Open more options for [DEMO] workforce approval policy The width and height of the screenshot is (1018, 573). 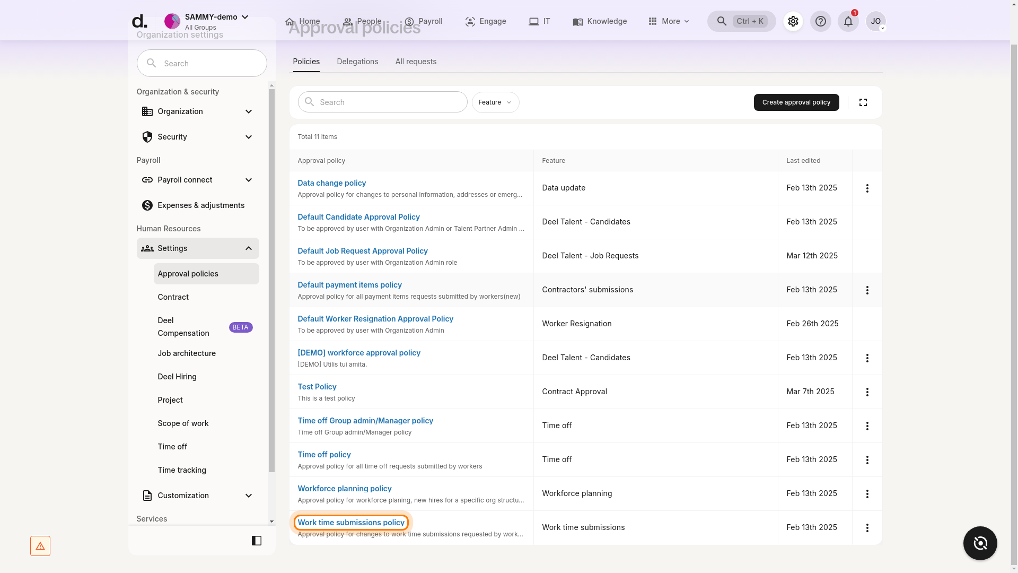[x=867, y=358]
